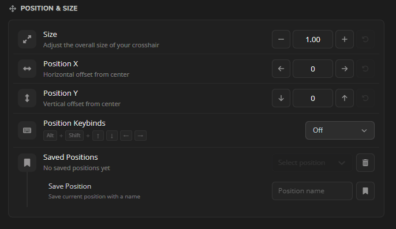Lower Position Y with down arrow button

pyautogui.click(x=281, y=98)
